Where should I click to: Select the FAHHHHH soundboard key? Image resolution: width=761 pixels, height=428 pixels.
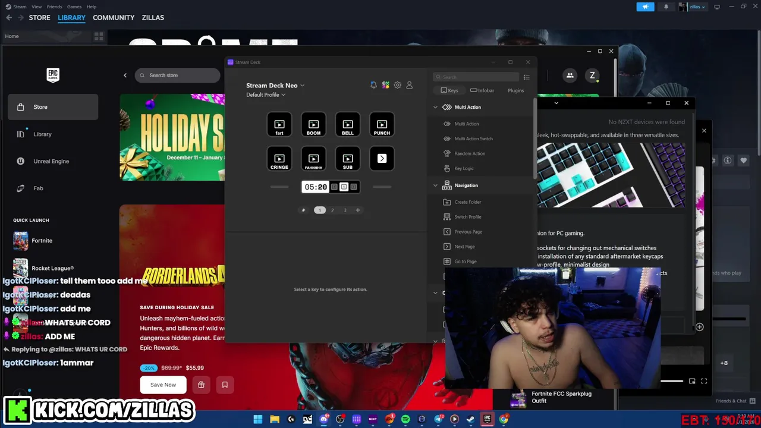tap(313, 159)
